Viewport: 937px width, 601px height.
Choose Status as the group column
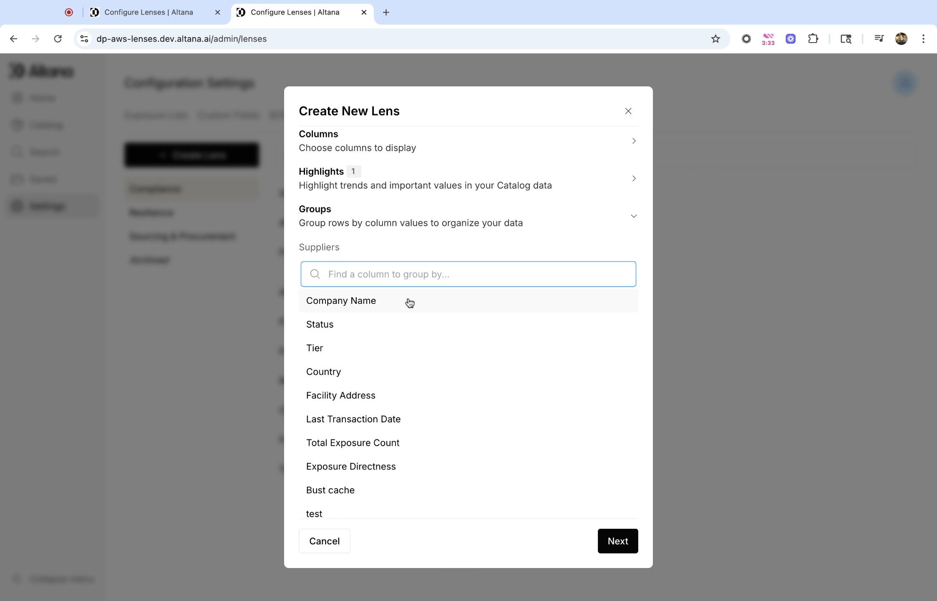click(x=320, y=325)
